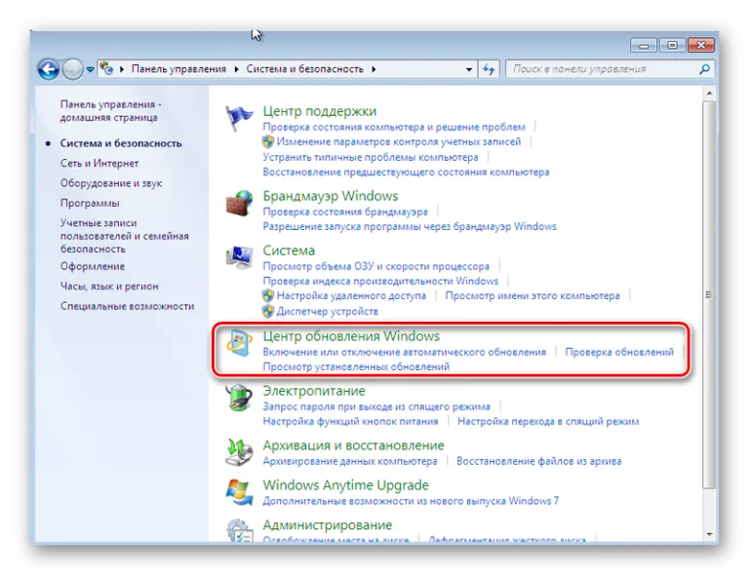The width and height of the screenshot is (749, 575).
Task: Click Разрешение запуска программы через брандмауэр Windows
Action: point(410,226)
